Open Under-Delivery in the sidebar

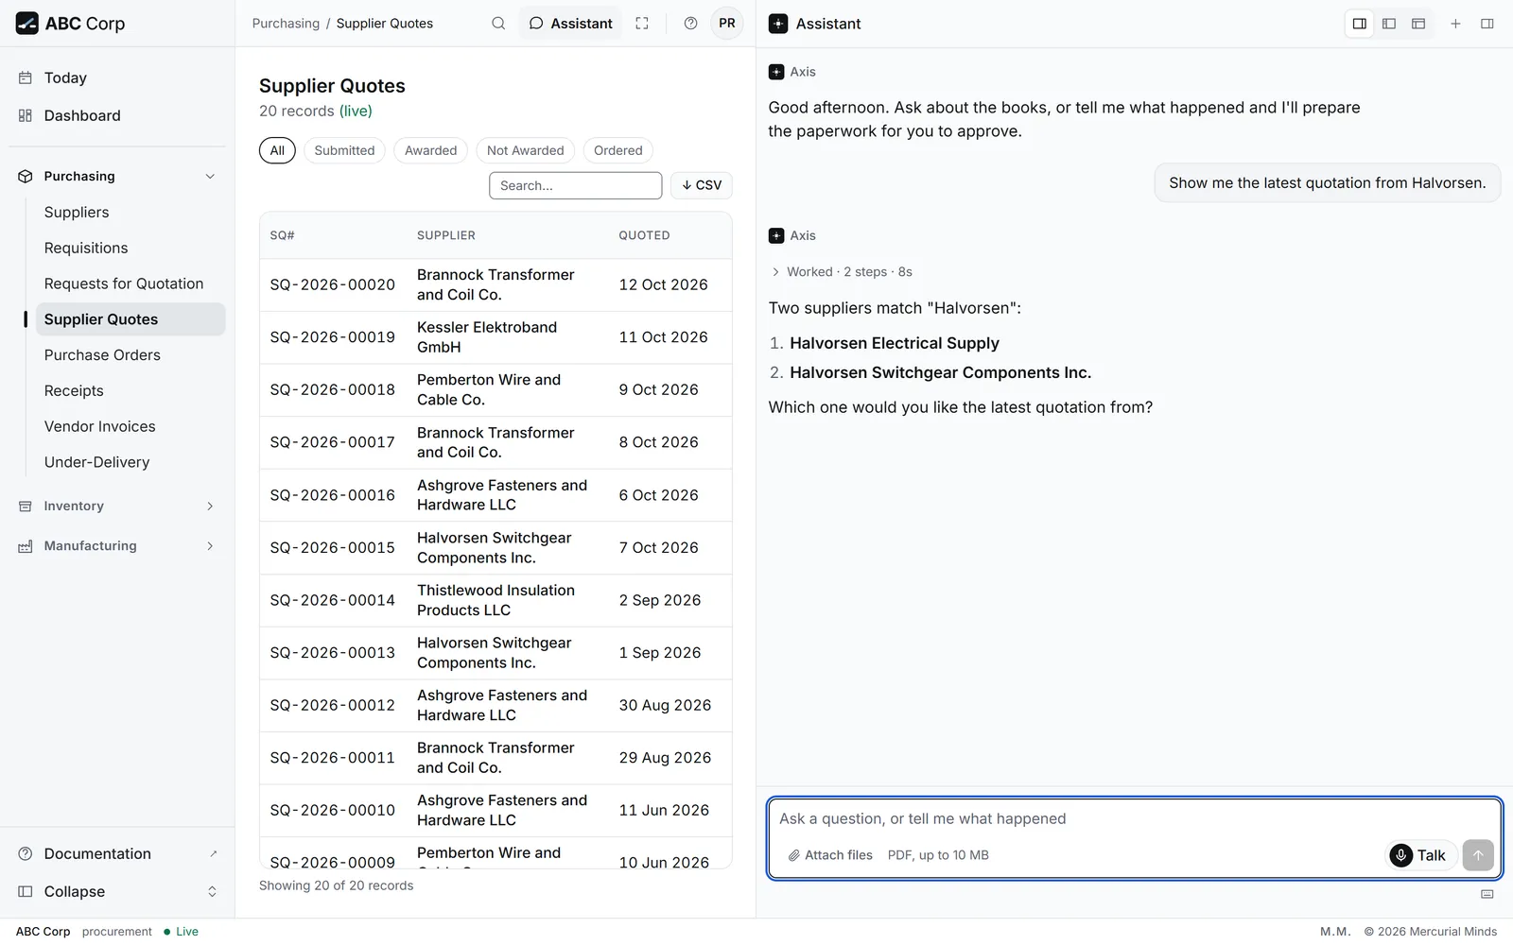pos(130,462)
